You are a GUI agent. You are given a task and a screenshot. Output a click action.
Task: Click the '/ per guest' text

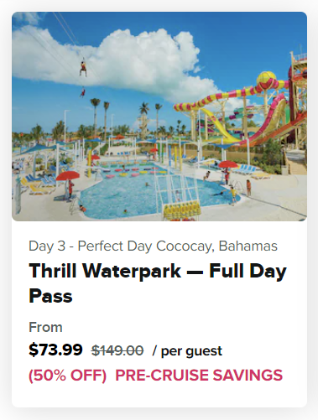coord(187,351)
